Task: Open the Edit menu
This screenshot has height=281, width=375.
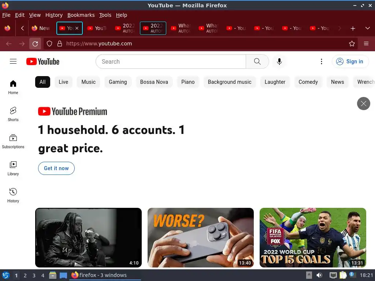Action: tap(20, 15)
